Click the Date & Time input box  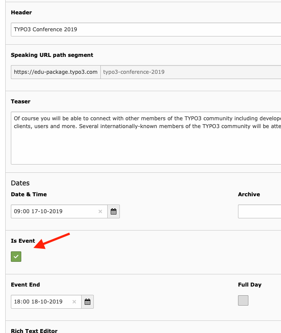54,211
